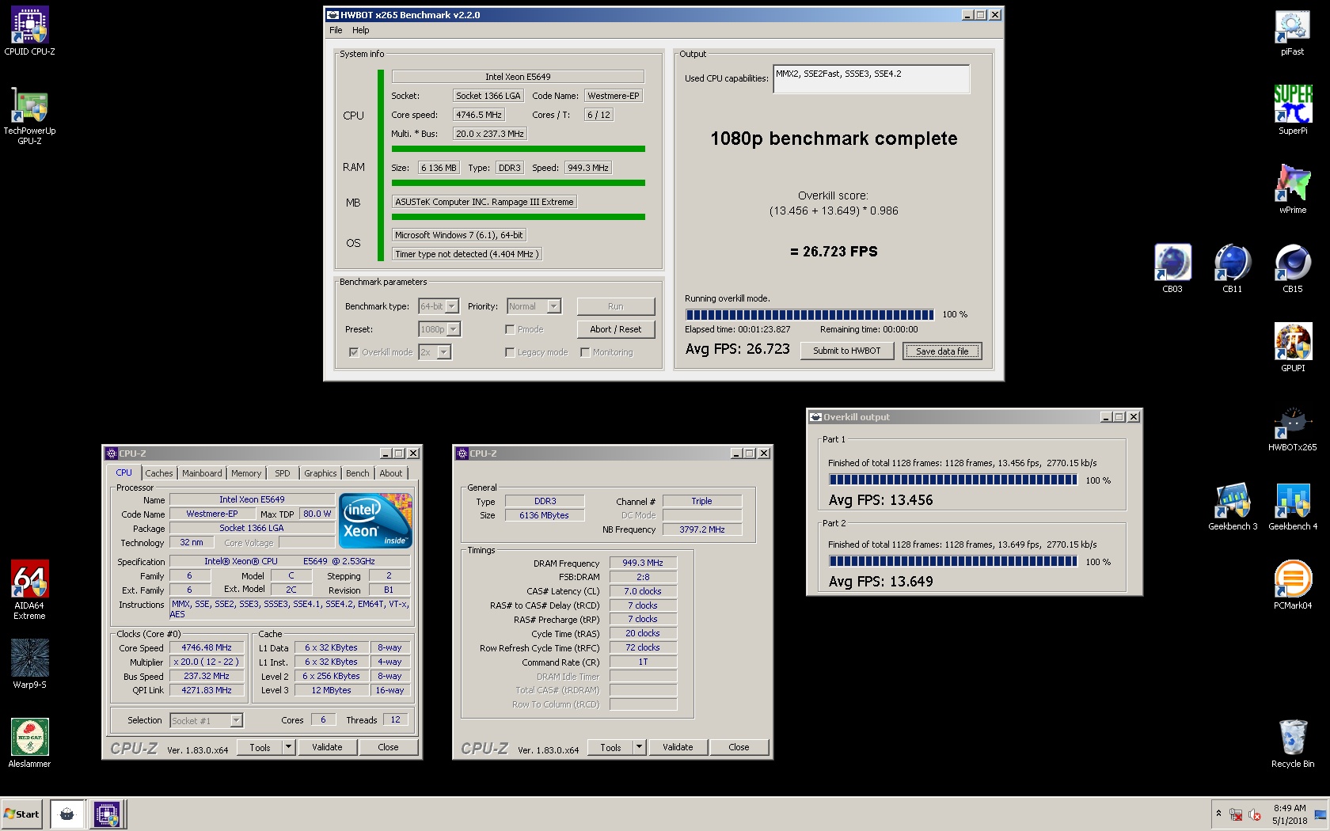1330x831 pixels.
Task: Switch to the About tab in CPU-Z
Action: [x=391, y=473]
